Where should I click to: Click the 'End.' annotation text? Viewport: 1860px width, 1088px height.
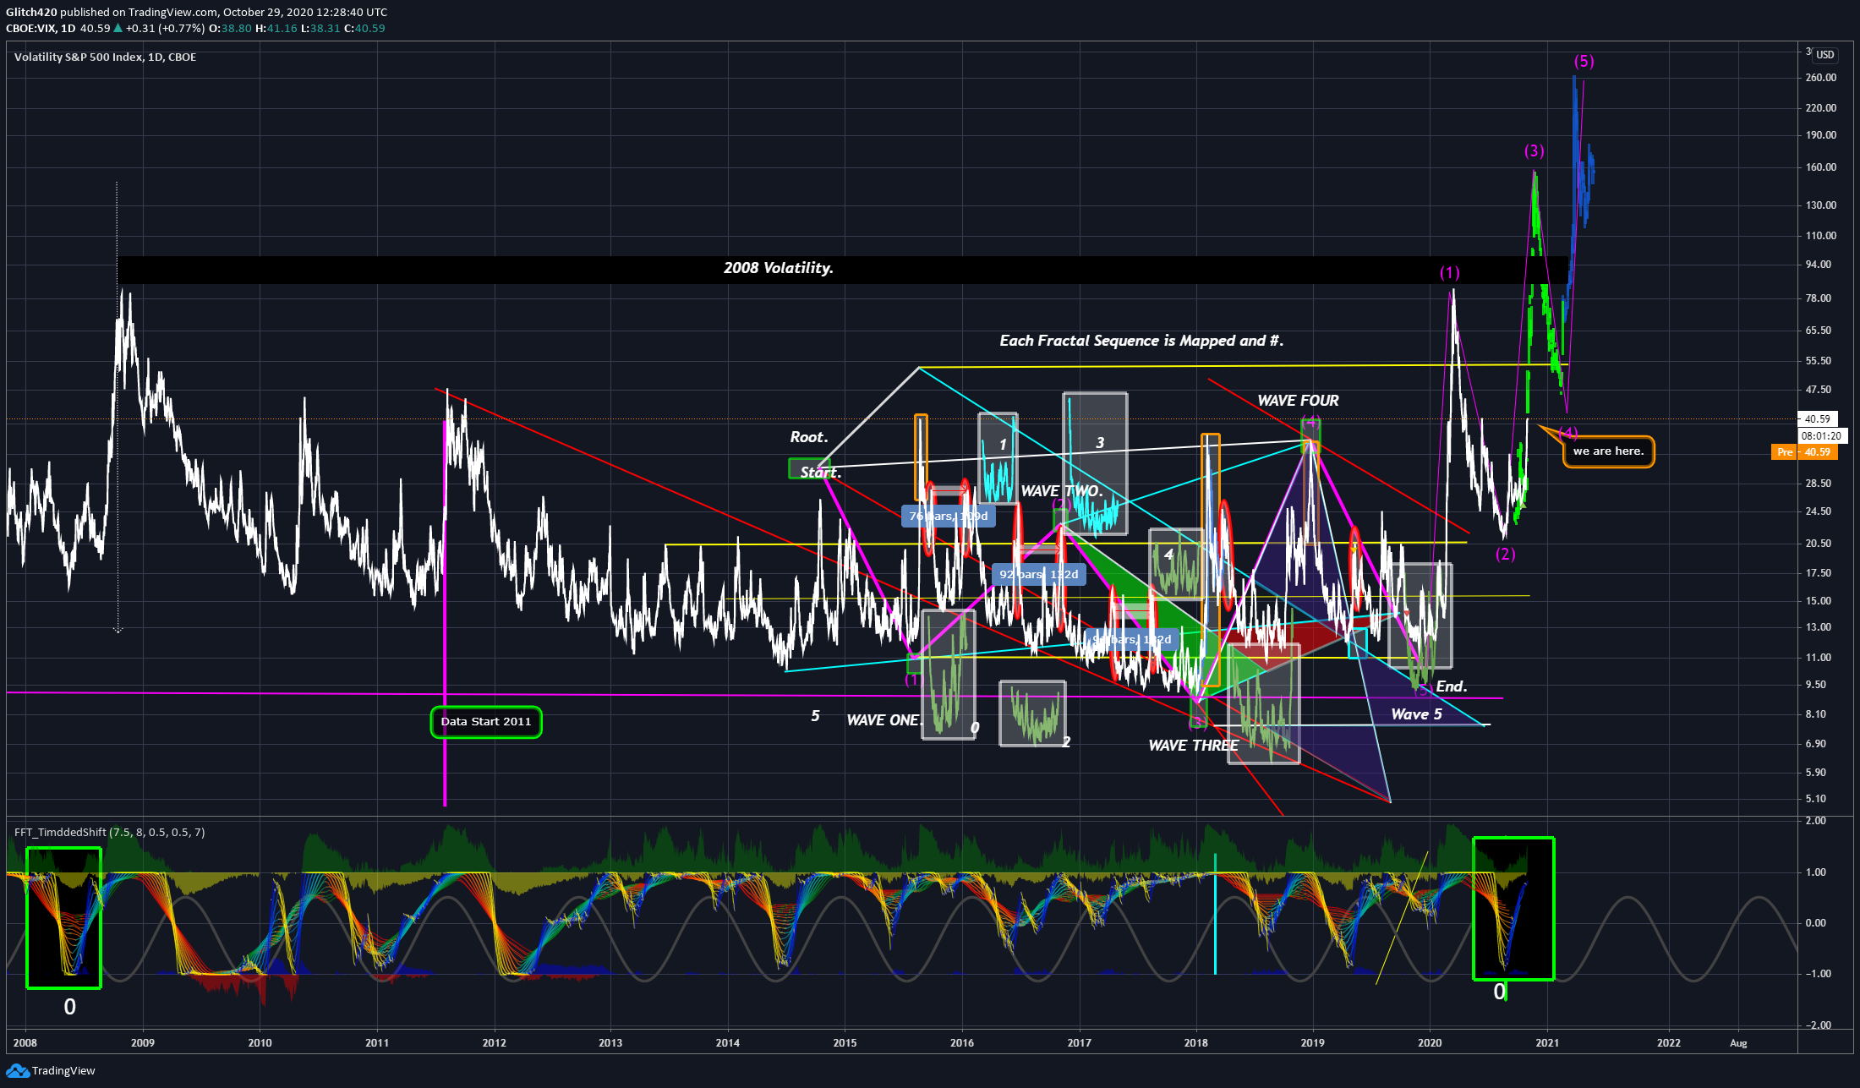pos(1452,686)
